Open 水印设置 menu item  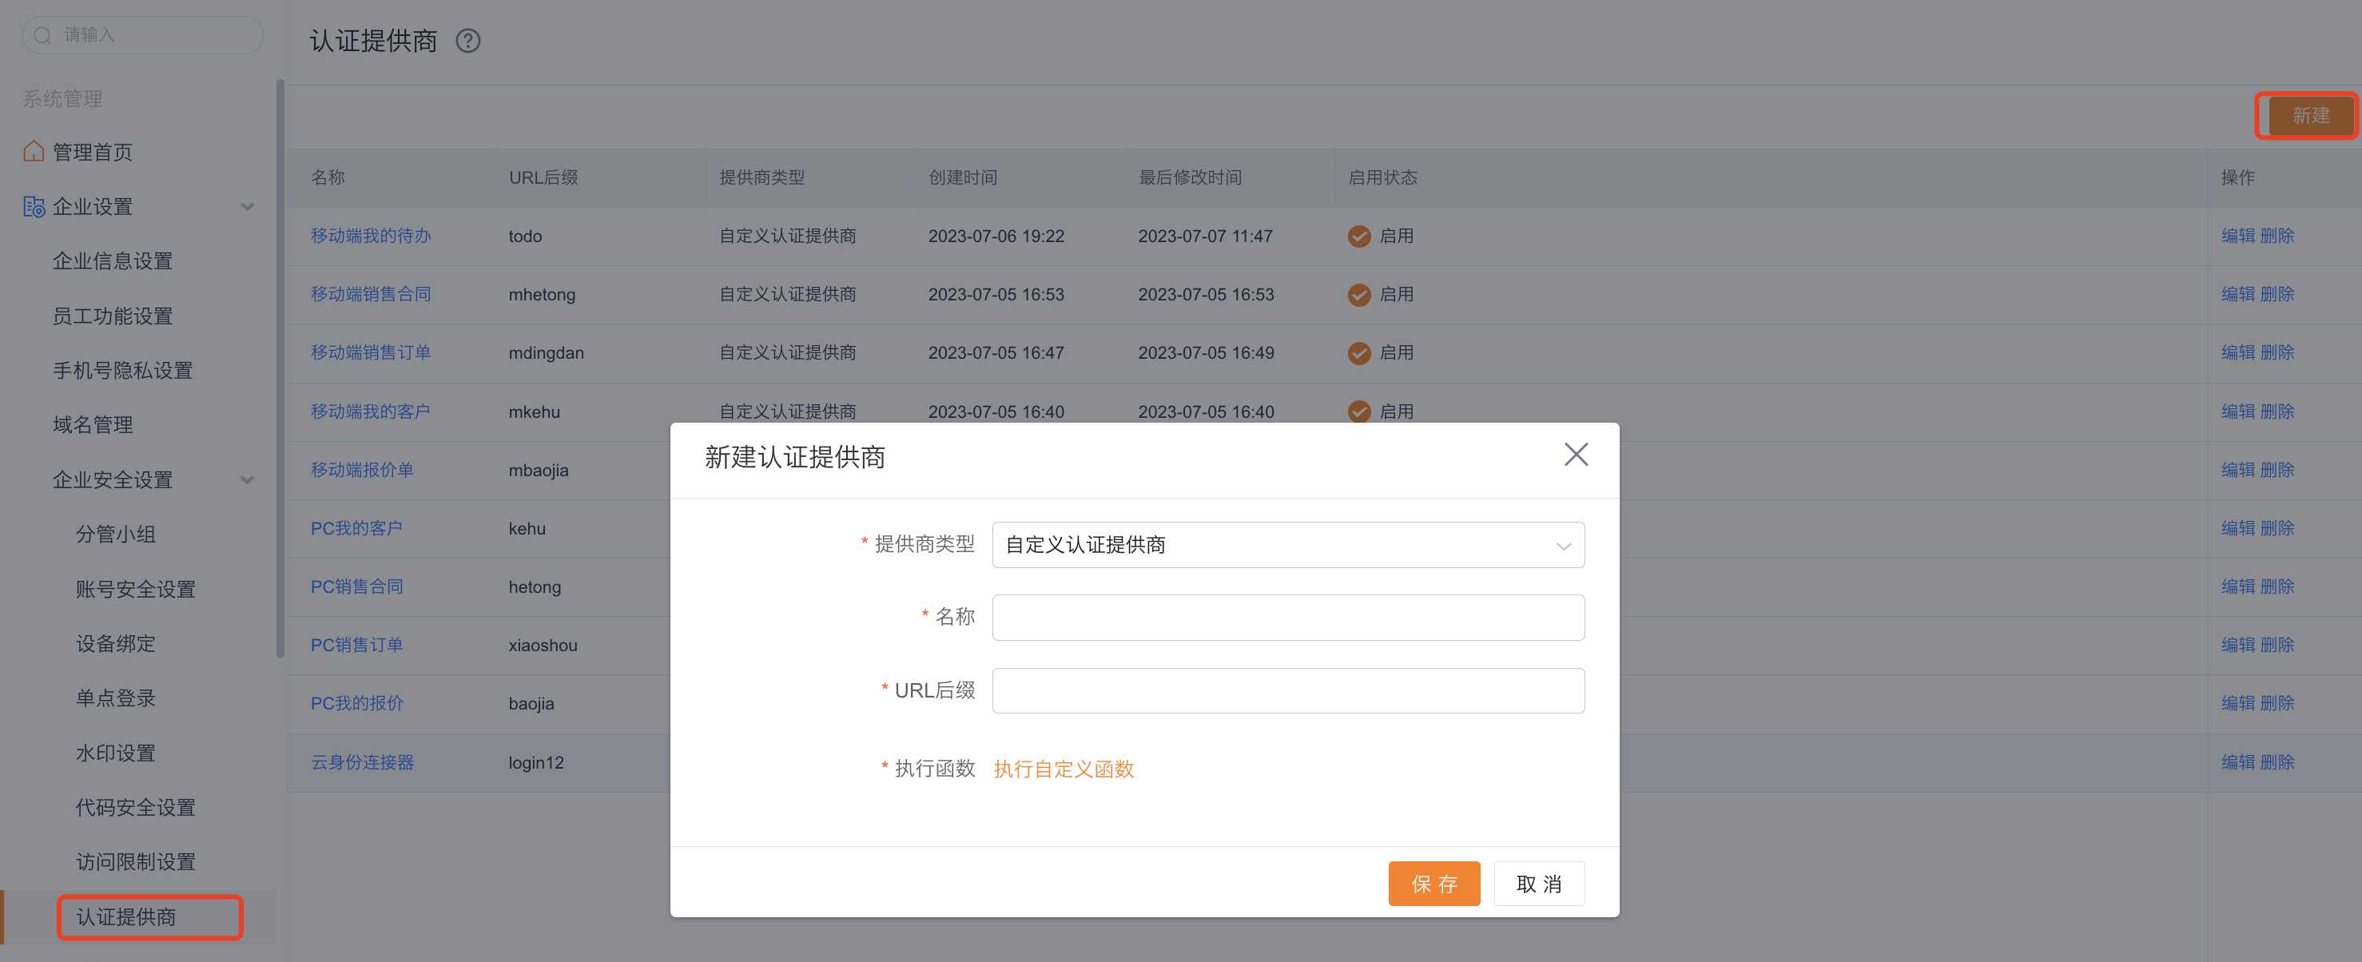116,753
